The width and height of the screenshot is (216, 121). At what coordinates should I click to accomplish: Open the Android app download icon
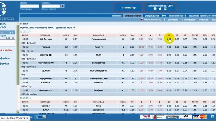[155, 9]
